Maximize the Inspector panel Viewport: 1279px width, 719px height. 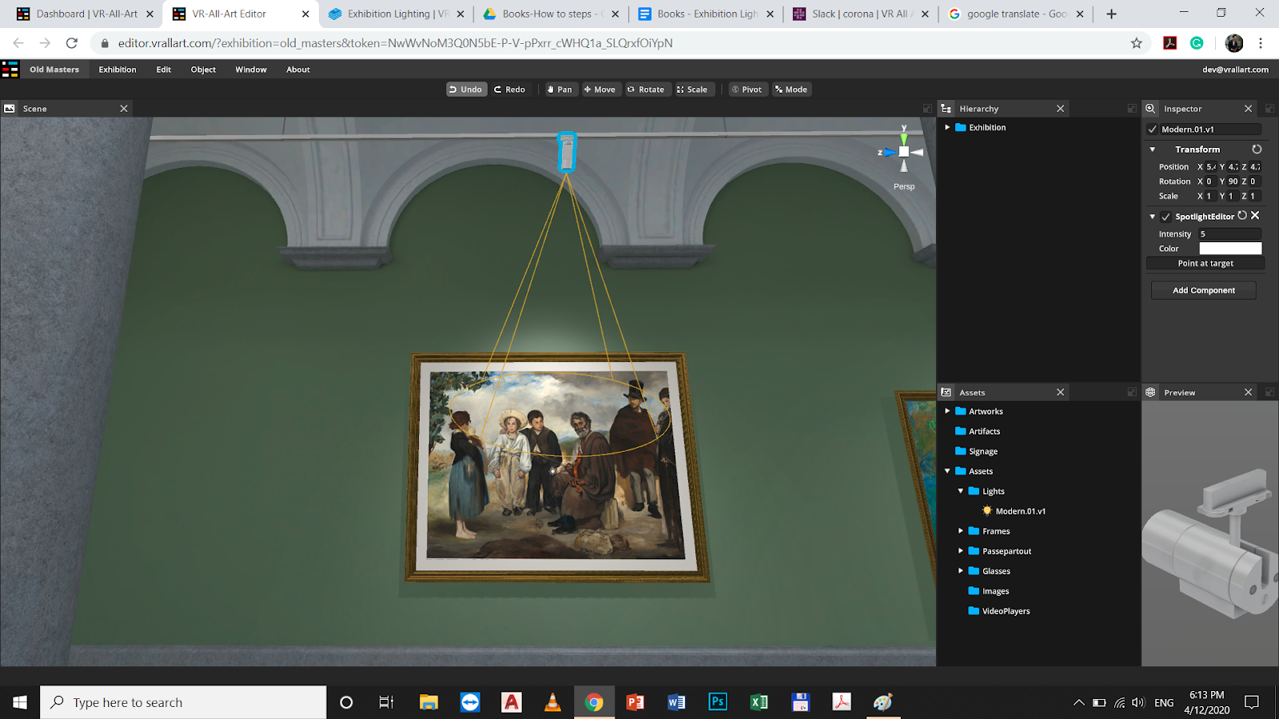click(x=1269, y=109)
